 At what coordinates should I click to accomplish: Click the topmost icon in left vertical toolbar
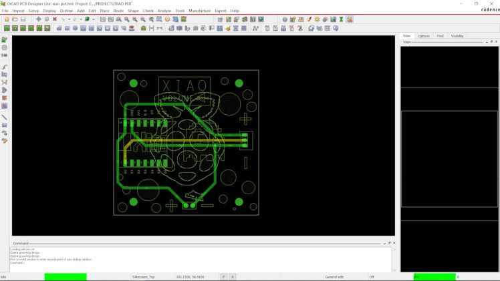point(5,40)
